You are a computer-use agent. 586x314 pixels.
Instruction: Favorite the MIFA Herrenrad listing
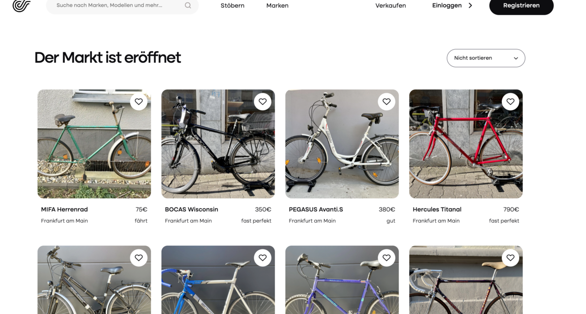[139, 102]
